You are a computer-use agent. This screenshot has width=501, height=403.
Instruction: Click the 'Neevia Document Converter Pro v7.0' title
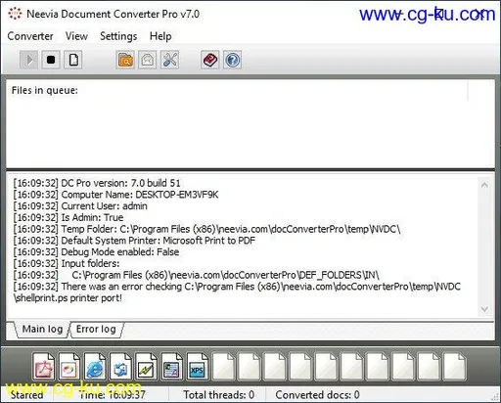113,14
